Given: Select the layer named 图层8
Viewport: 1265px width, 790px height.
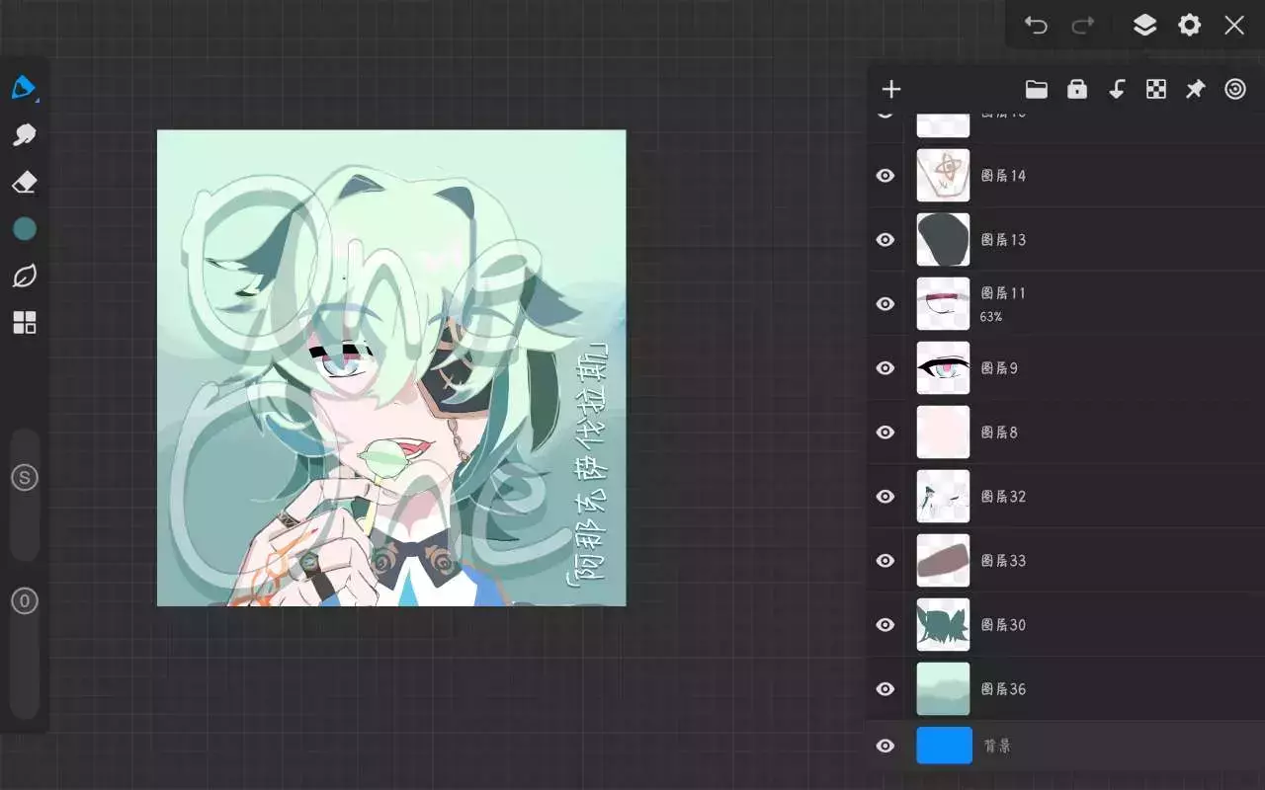Looking at the screenshot, I should pyautogui.click(x=999, y=433).
